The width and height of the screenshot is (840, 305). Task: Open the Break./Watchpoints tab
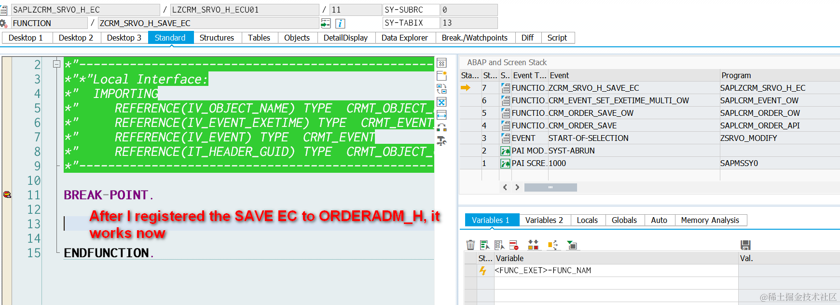[475, 38]
